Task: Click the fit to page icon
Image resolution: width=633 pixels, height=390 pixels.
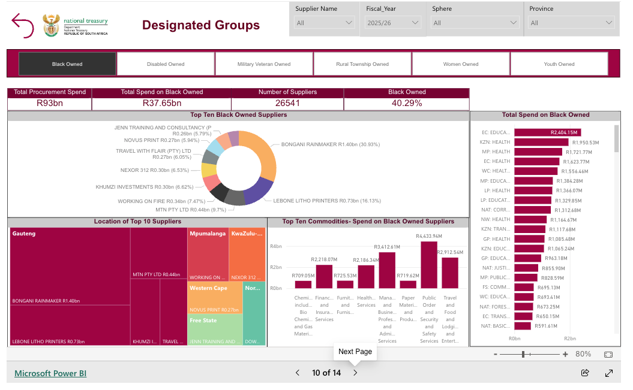Action: 608,354
